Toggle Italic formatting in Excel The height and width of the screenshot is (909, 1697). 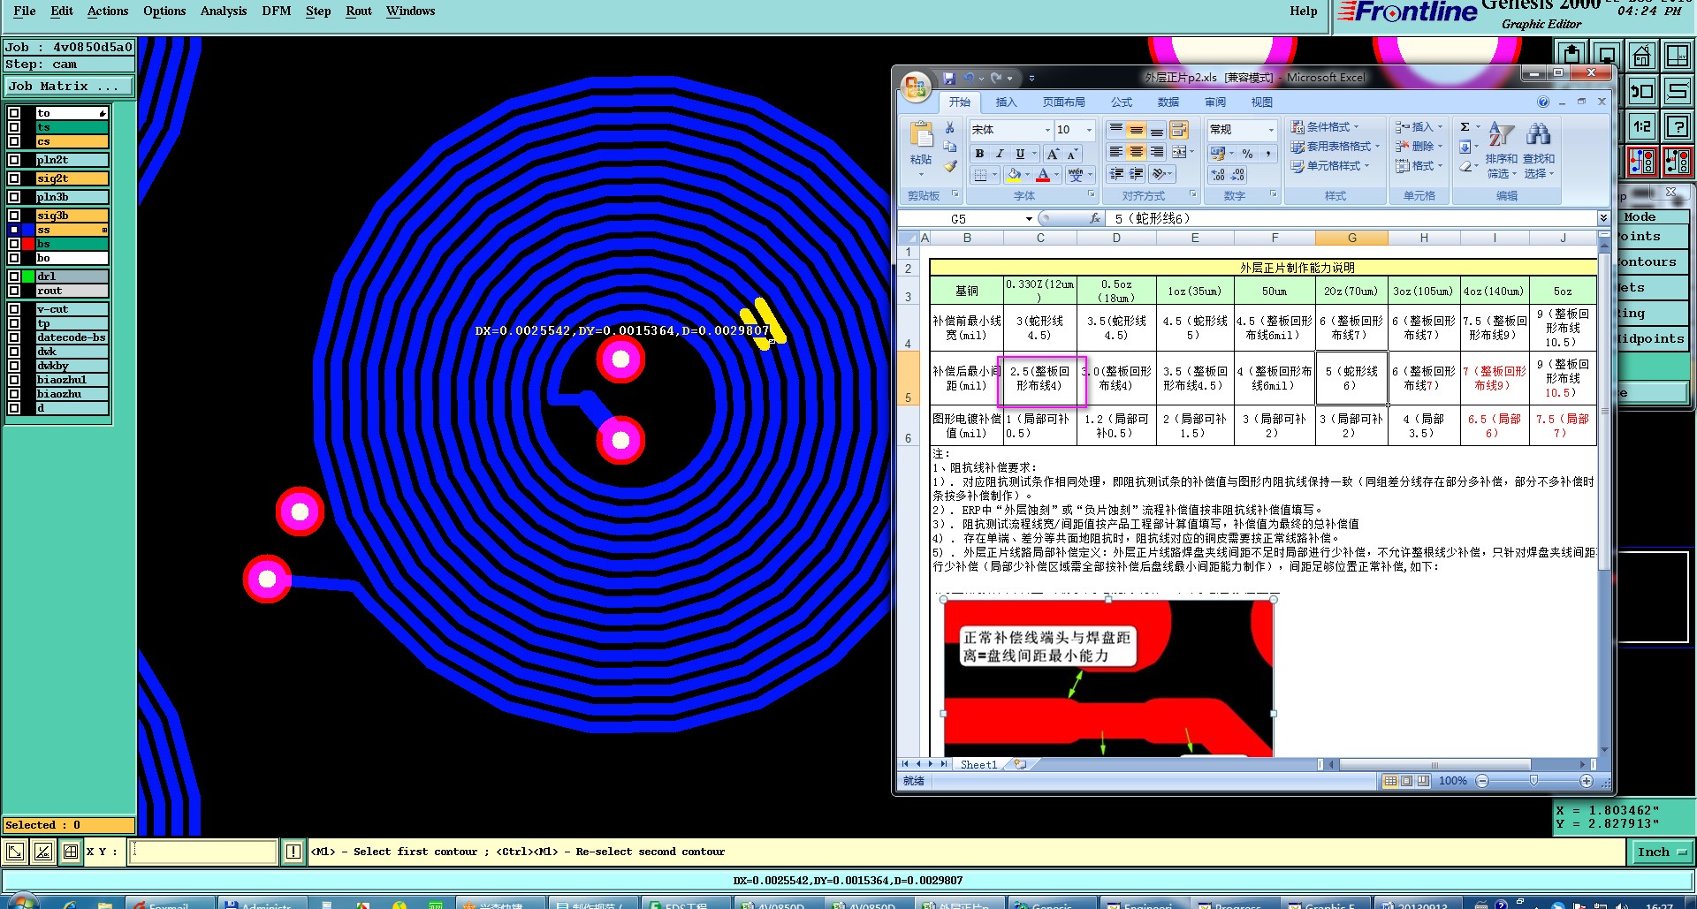[x=1000, y=154]
